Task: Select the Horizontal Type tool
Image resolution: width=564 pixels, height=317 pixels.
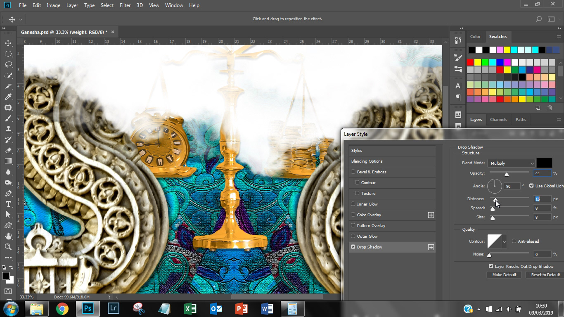Action: (8, 204)
